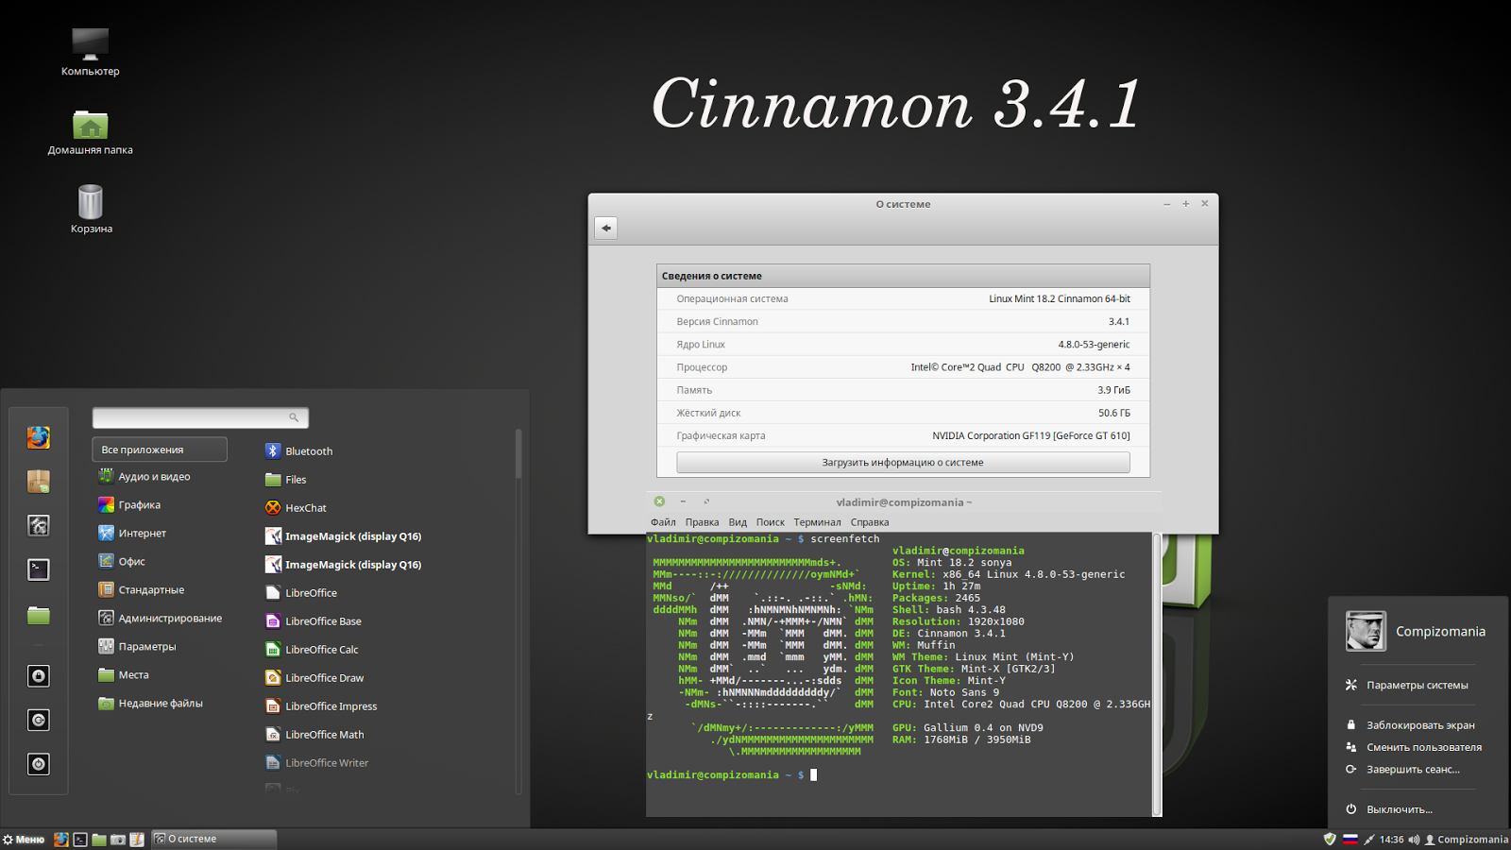The height and width of the screenshot is (850, 1511).
Task: Mute sound via speaker icon in tray
Action: pos(1414,839)
